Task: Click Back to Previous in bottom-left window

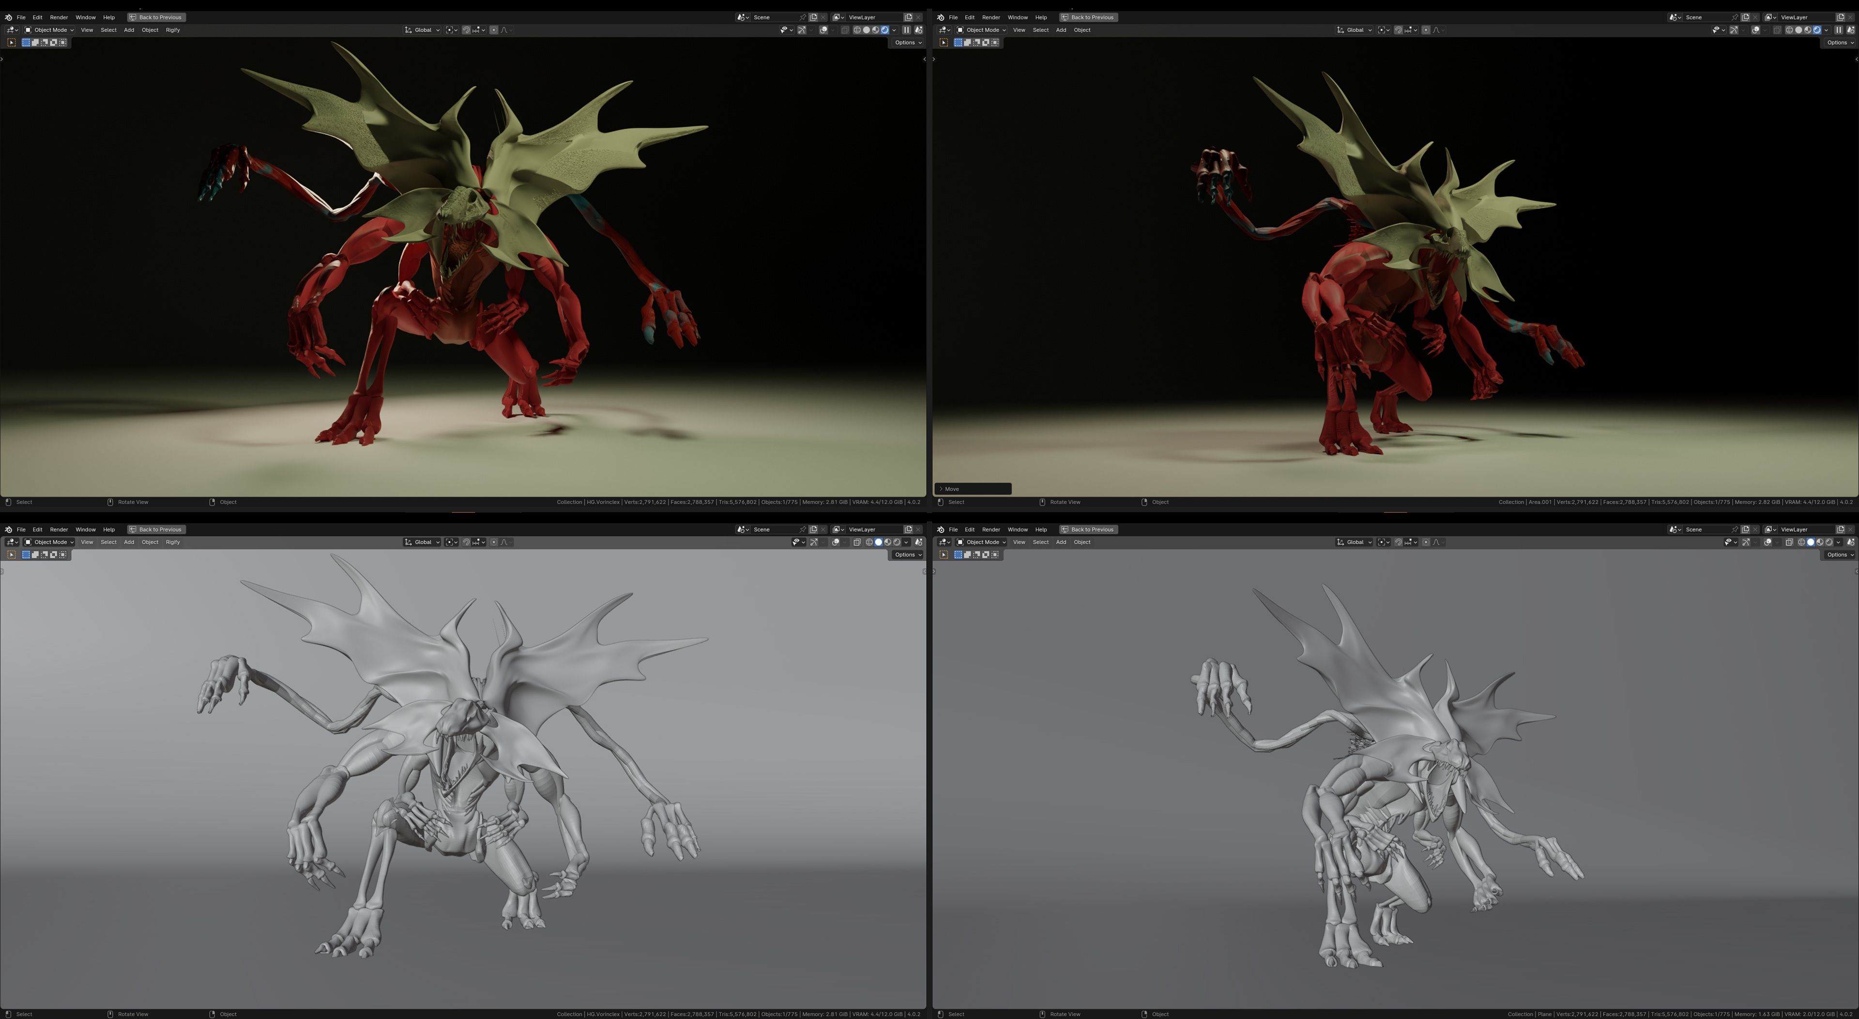Action: coord(156,529)
